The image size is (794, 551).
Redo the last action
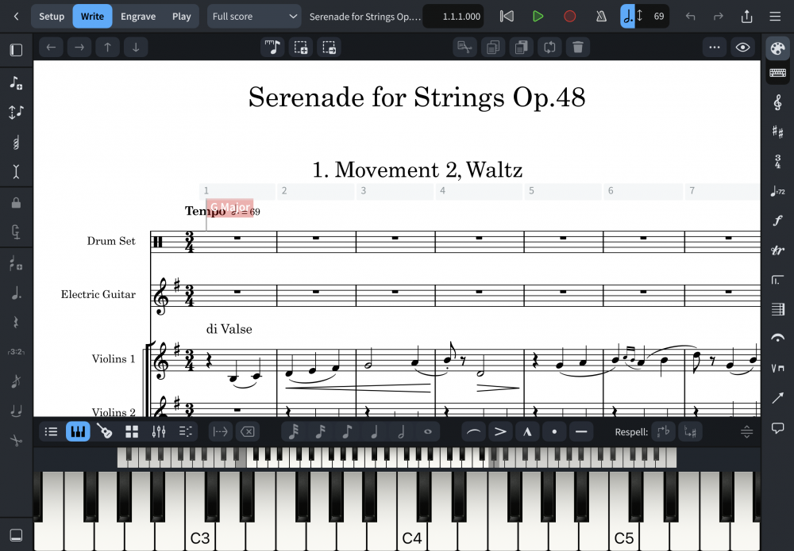click(718, 16)
